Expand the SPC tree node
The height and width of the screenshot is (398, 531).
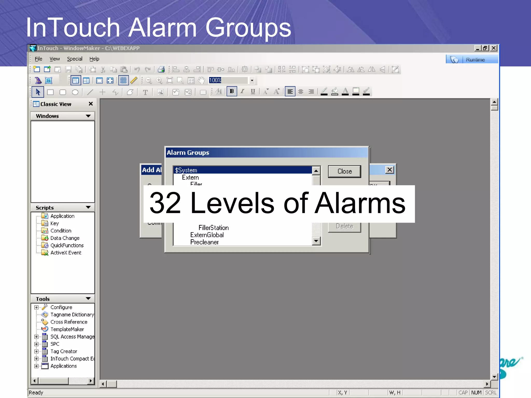pos(36,344)
